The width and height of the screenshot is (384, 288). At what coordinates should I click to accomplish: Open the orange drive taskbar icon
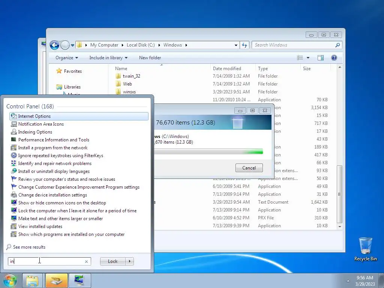pos(57,280)
